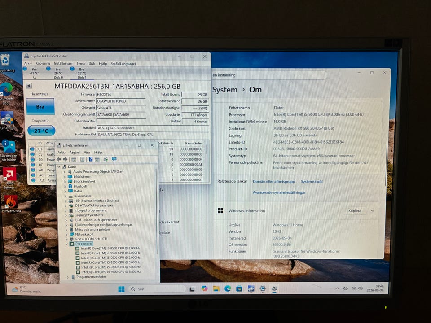Click the clock showing 09:46 on taskbar
This screenshot has width=431, height=323.
(x=376, y=288)
